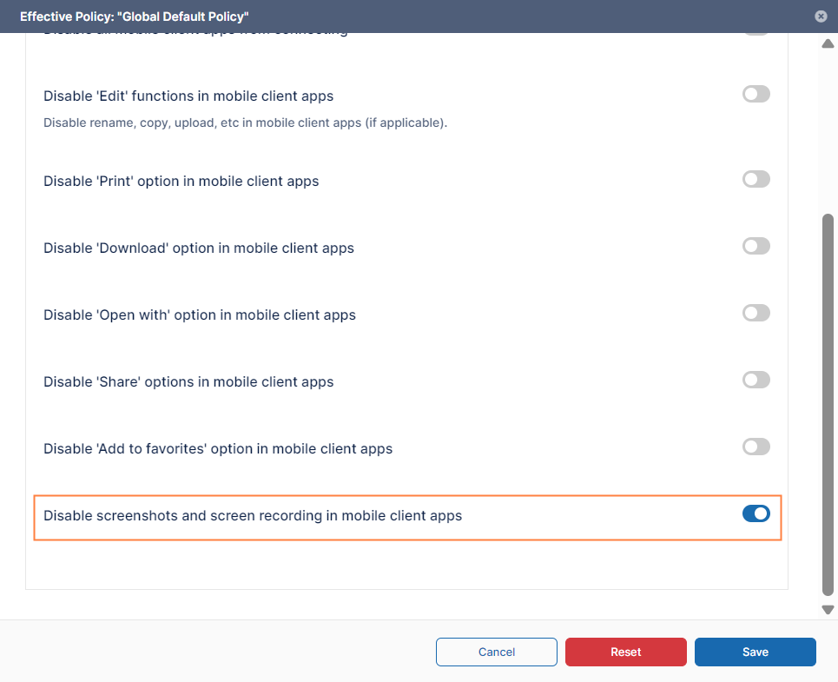Viewport: 838px width, 682px height.
Task: Click the title "Effective Policy: Global Default Policy"
Action: 134,17
